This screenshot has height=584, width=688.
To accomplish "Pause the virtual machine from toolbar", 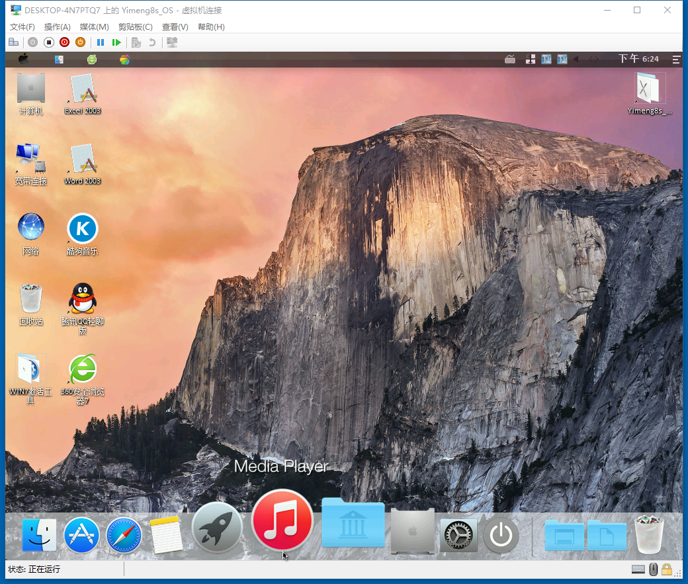I will [101, 42].
